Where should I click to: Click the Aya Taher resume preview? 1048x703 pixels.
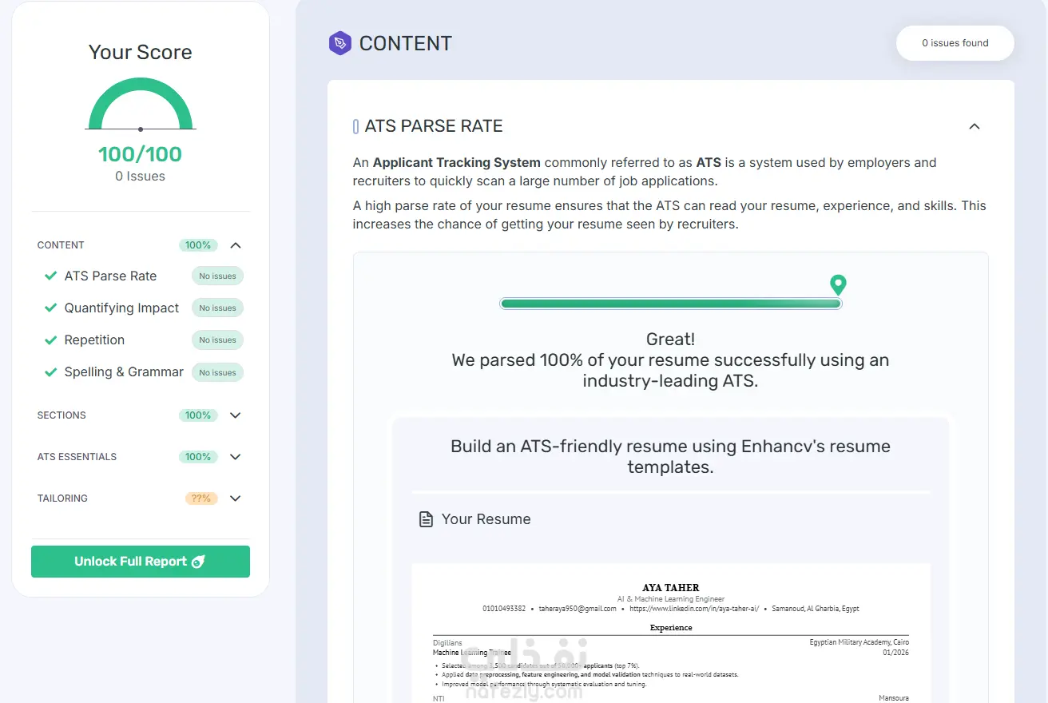coord(671,633)
